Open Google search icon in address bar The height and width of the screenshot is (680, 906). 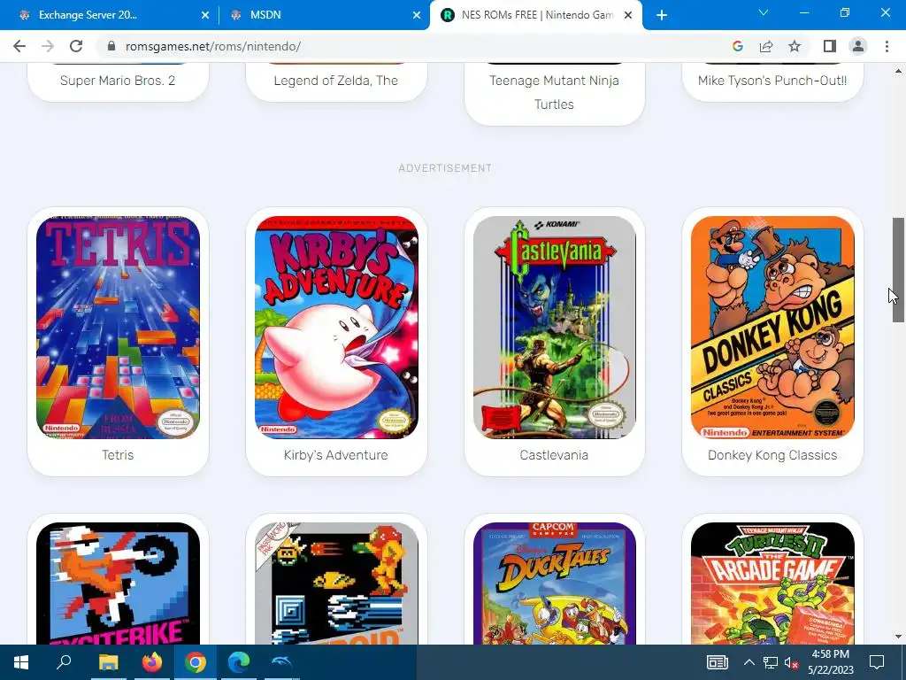coord(737,46)
